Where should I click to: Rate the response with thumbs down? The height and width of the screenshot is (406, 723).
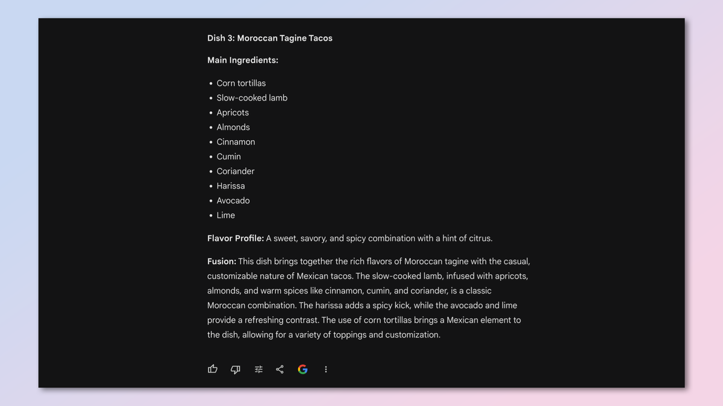235,369
